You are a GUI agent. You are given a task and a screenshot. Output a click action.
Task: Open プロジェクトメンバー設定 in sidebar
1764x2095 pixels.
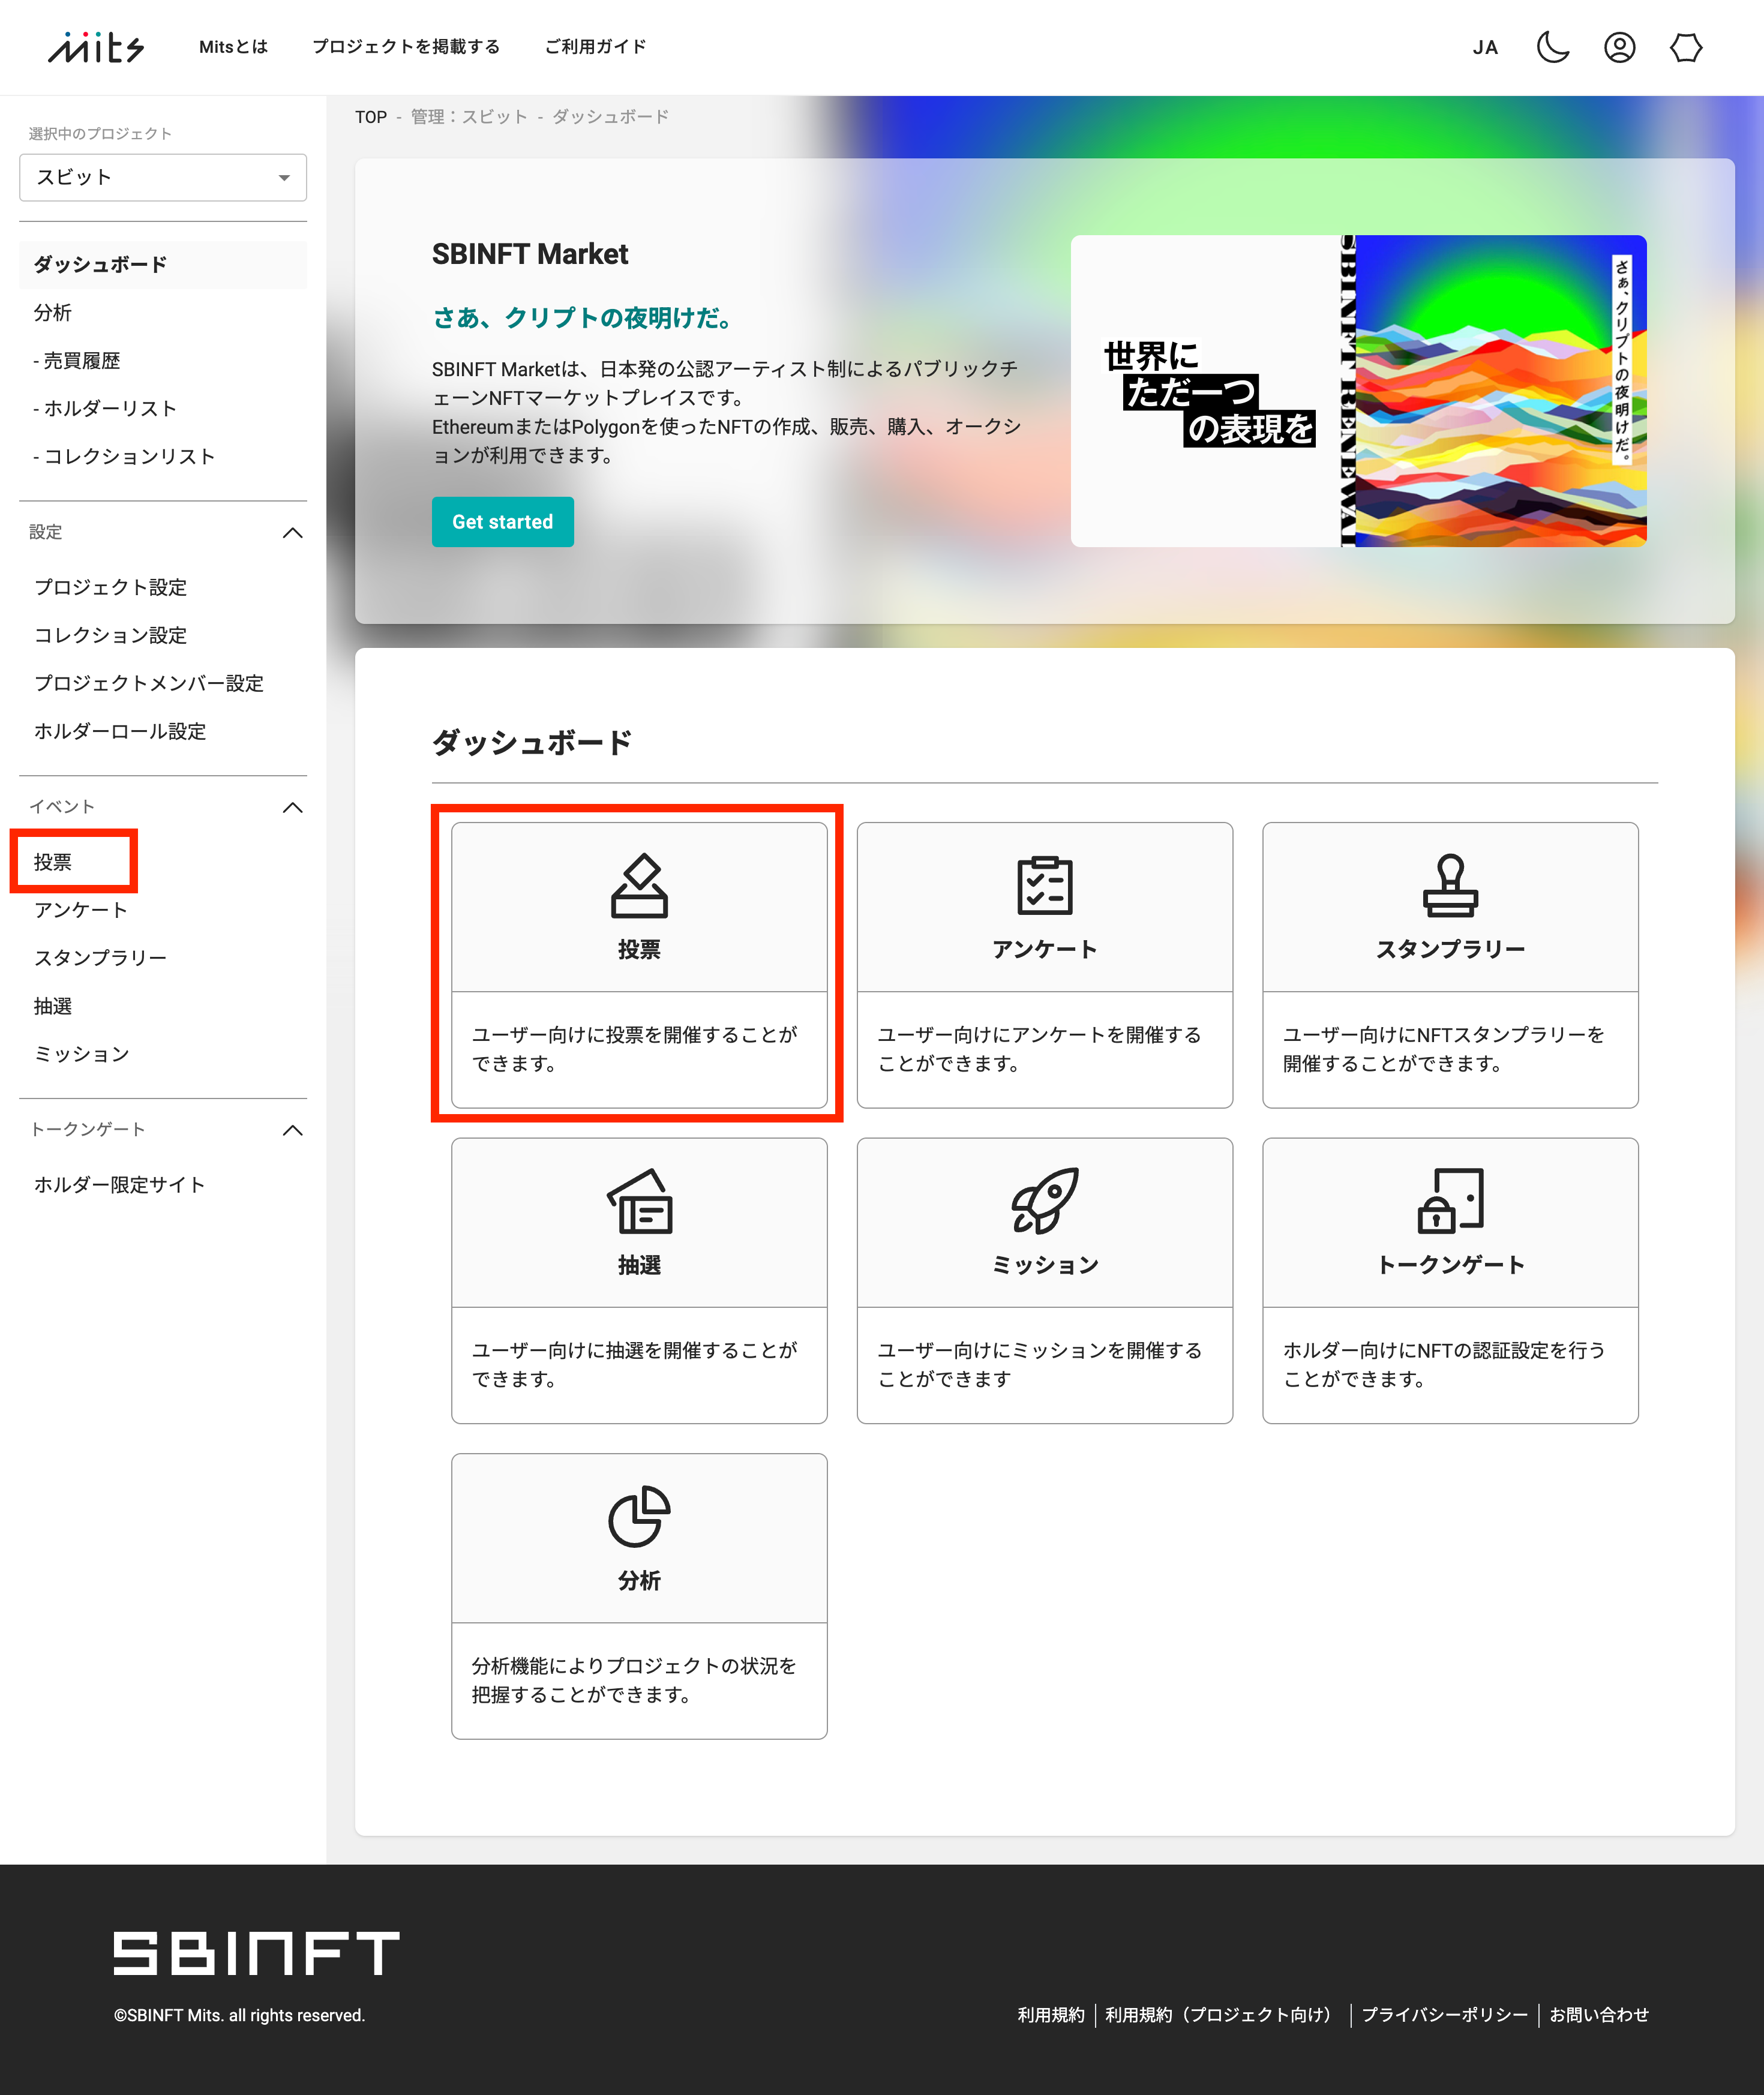pos(149,683)
